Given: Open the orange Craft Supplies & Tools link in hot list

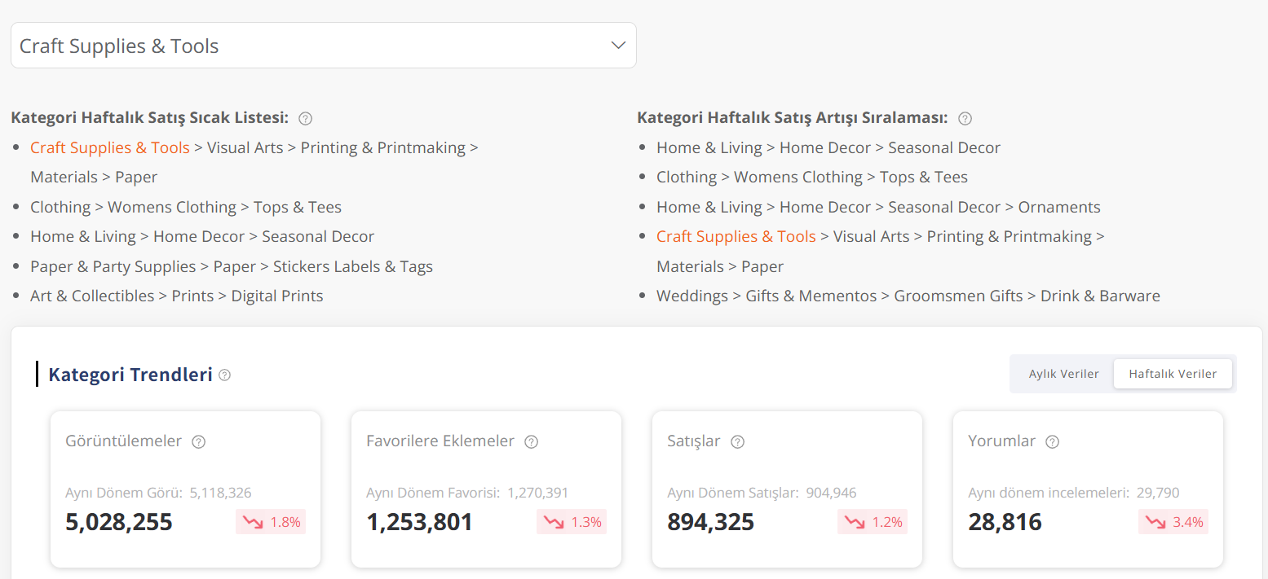Looking at the screenshot, I should 110,147.
